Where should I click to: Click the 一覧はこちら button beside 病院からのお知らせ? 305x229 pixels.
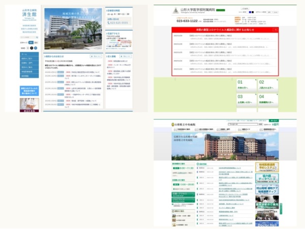[x=96, y=56]
